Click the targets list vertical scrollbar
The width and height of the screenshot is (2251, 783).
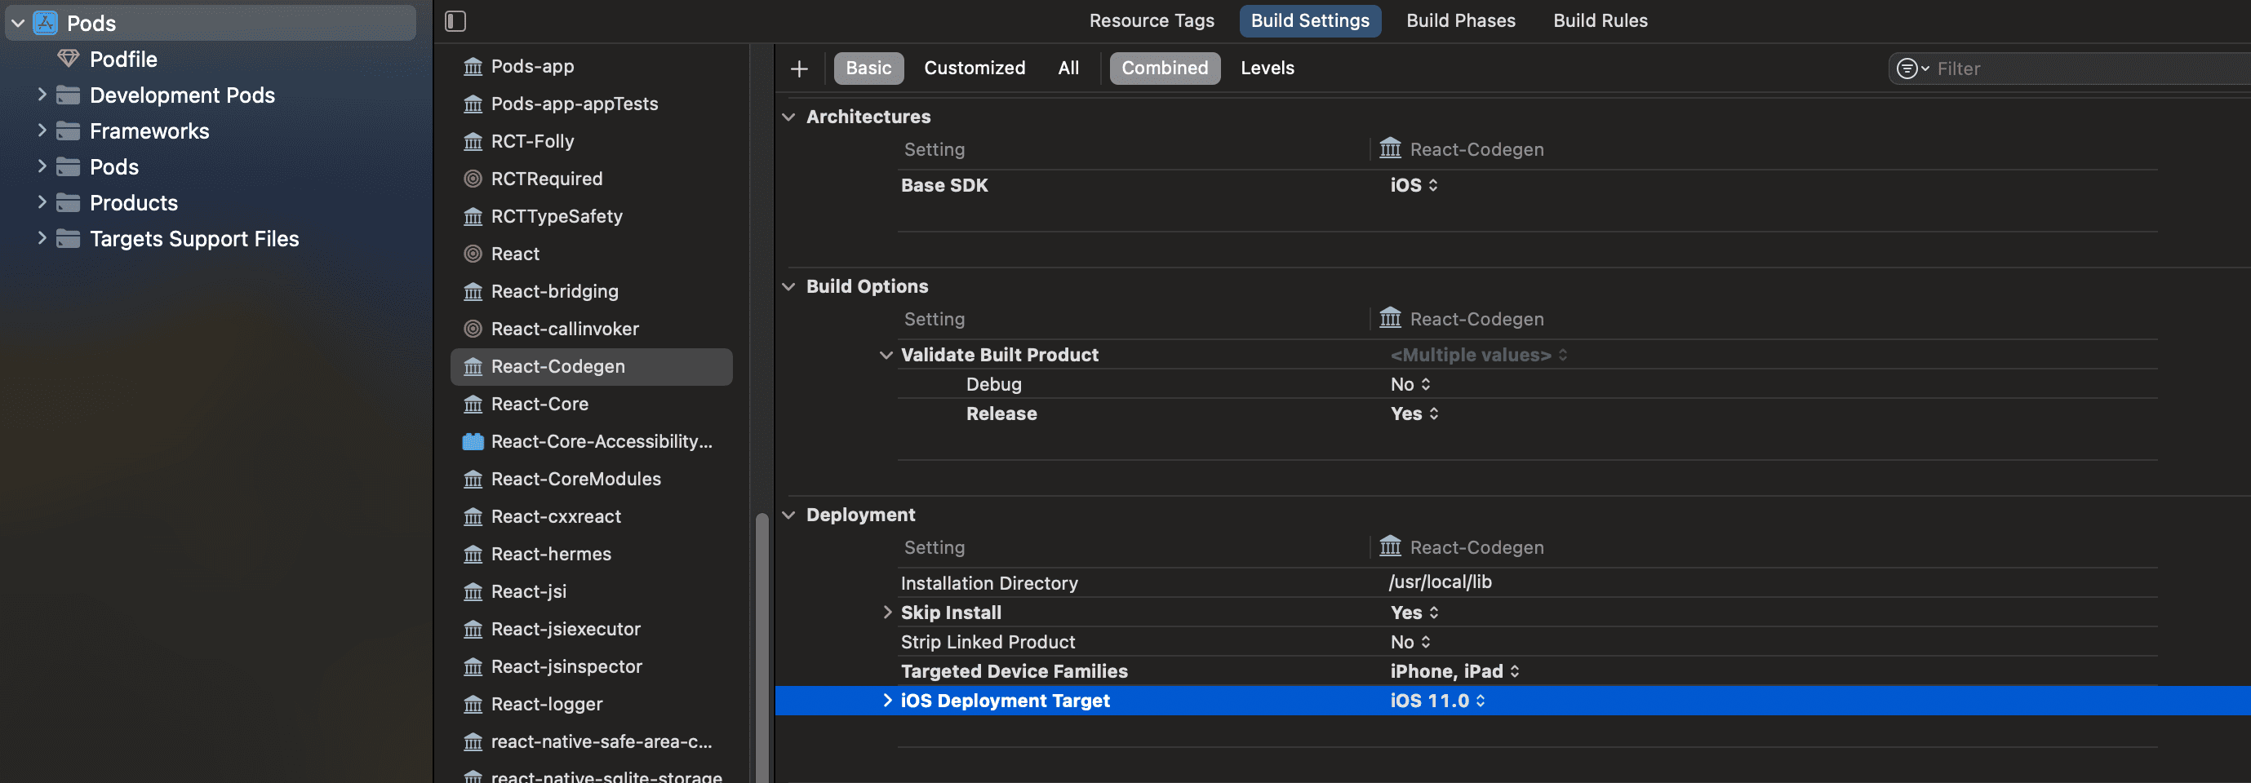[761, 646]
